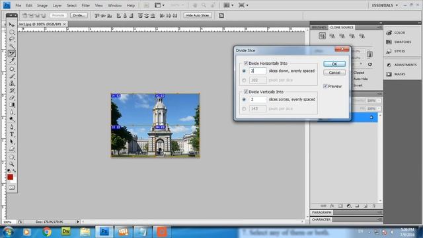The width and height of the screenshot is (423, 238).
Task: Open the Color panel icon
Action: pos(389,32)
